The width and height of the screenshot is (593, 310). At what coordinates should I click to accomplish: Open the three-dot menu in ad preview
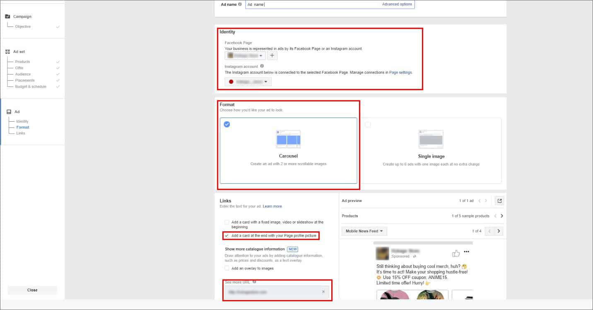[x=467, y=252]
